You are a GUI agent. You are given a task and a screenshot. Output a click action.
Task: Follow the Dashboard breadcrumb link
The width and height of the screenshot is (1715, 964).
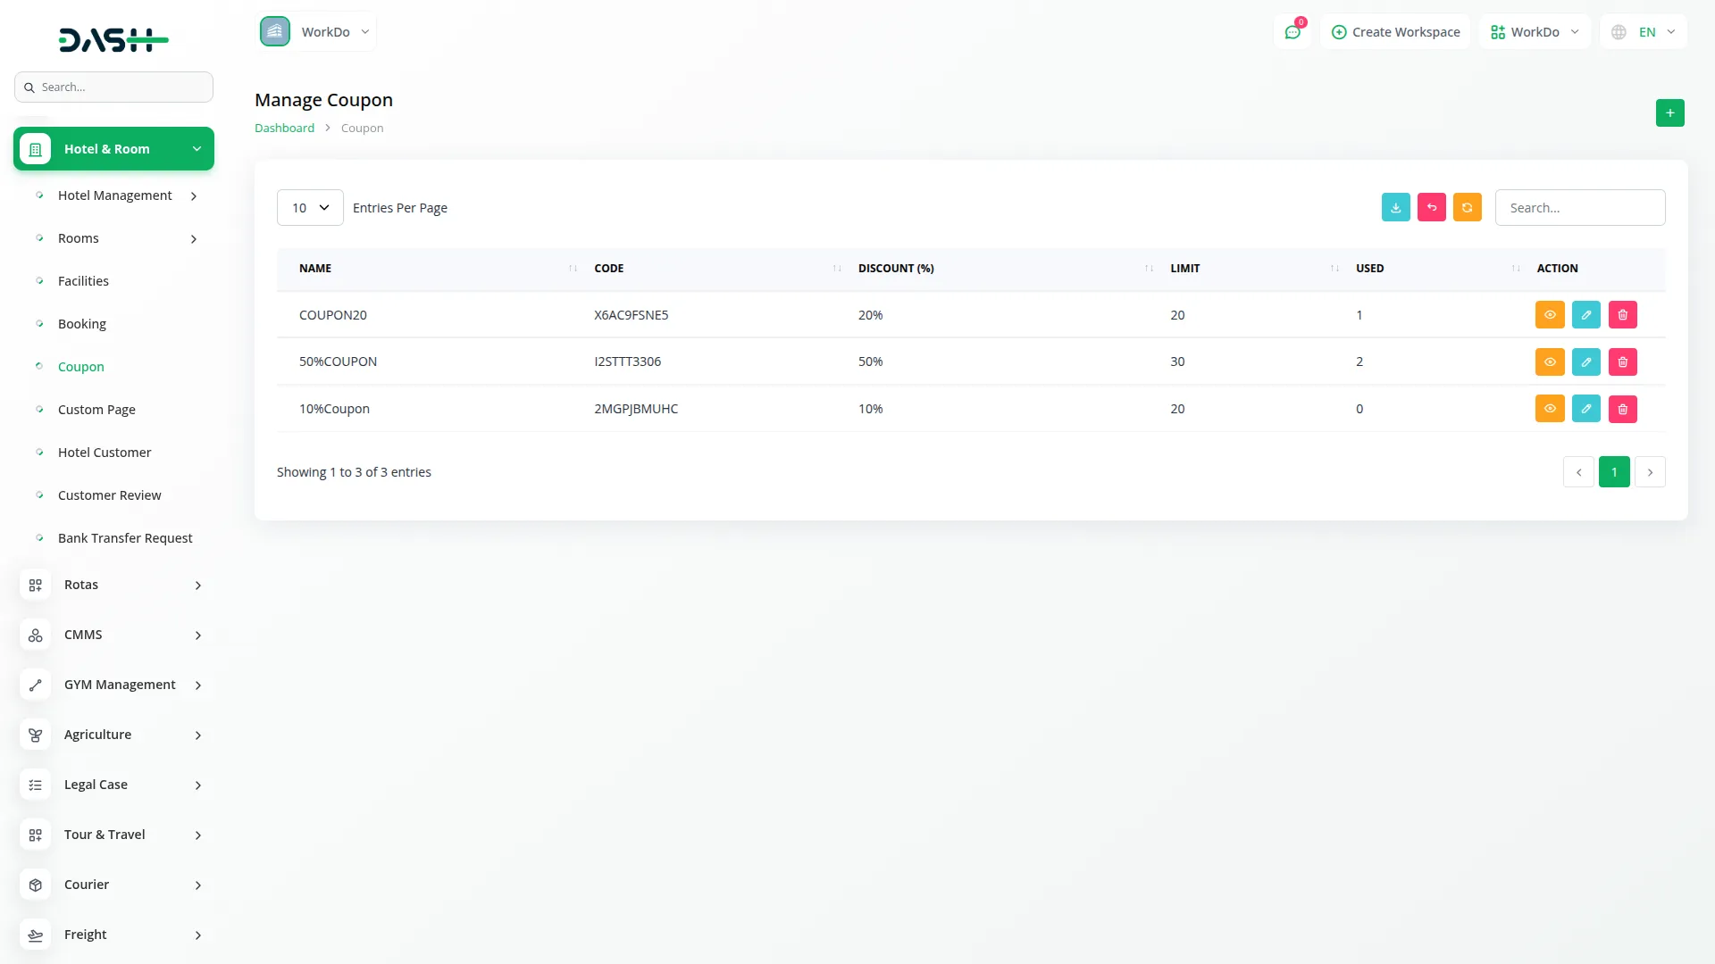point(284,129)
